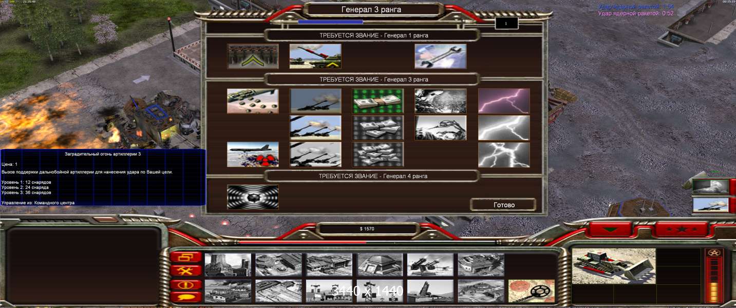Build Bunker from dozer menu
This screenshot has height=308, width=736.
(x=380, y=265)
